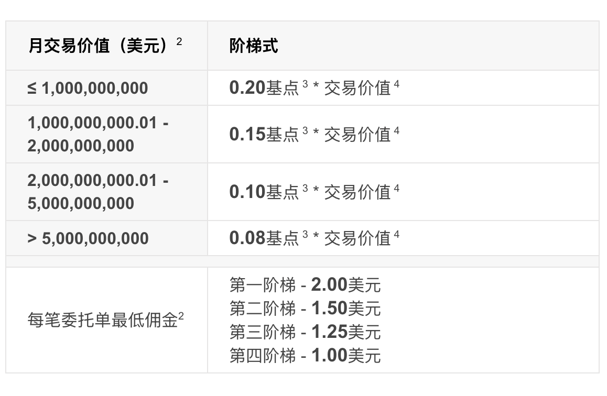Open footnote 4 in the 0.08基点 row

396,234
